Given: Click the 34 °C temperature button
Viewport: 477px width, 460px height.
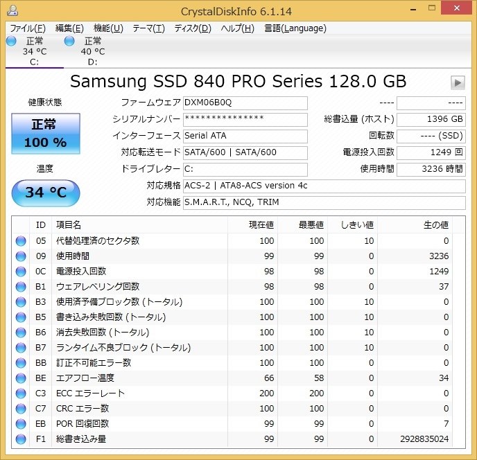Looking at the screenshot, I should click(46, 193).
